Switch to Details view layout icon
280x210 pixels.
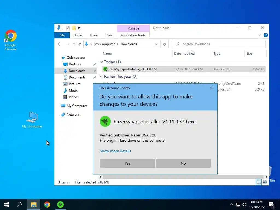(259, 182)
